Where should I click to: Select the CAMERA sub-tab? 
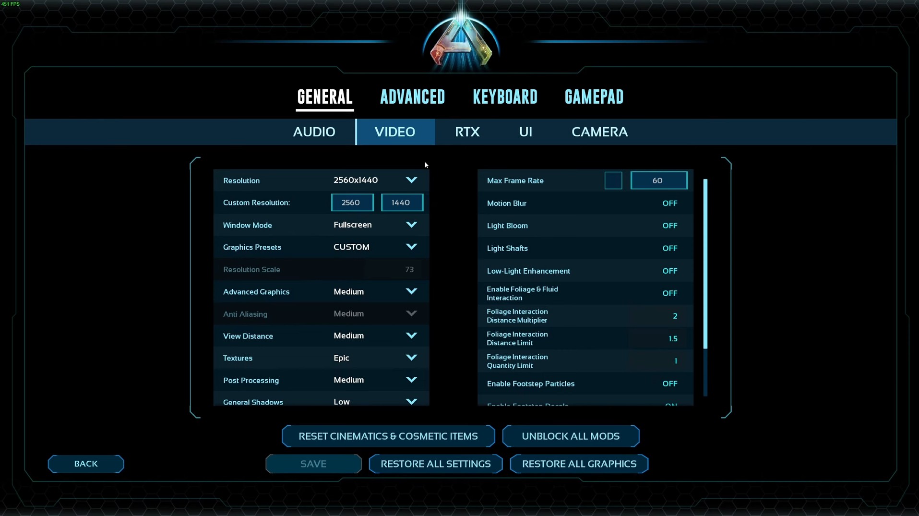(599, 132)
